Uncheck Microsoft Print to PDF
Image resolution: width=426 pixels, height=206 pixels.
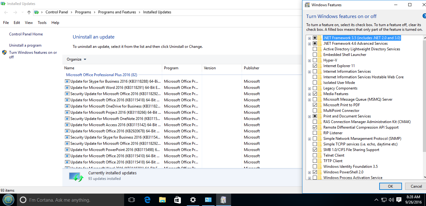pos(315,105)
